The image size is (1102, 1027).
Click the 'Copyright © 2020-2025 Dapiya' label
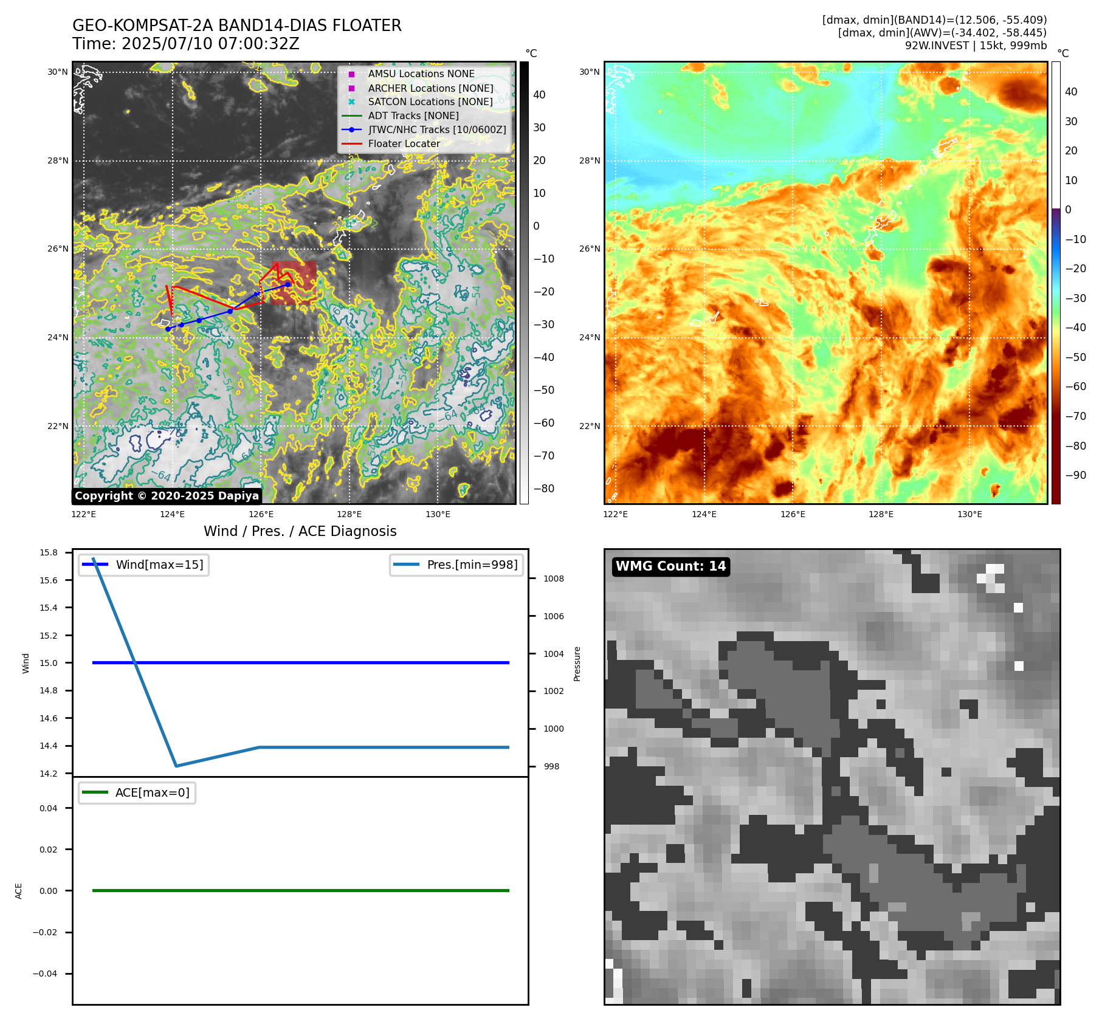(x=167, y=496)
